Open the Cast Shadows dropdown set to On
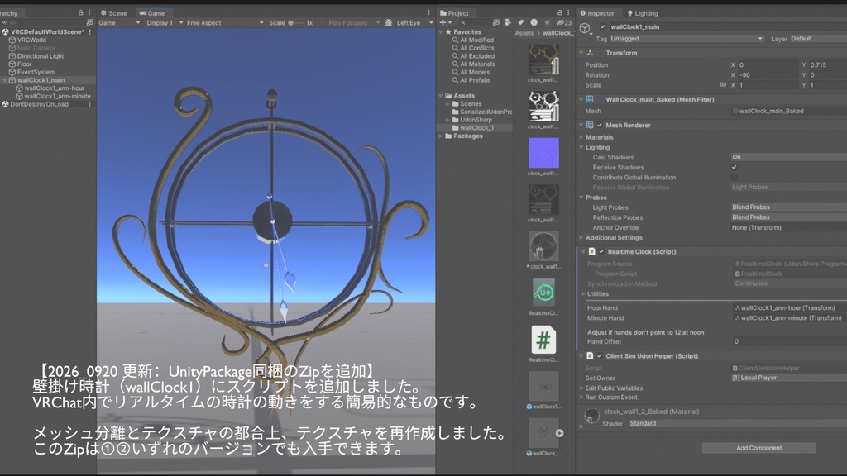The image size is (847, 476). [788, 157]
